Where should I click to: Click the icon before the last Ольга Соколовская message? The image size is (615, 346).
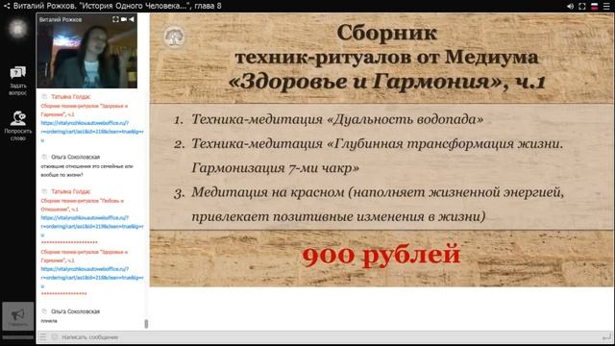point(44,311)
